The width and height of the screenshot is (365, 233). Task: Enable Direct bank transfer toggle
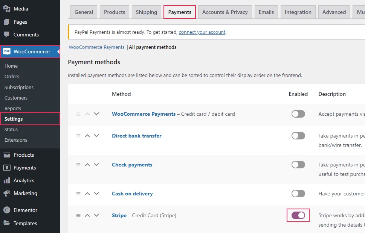298,136
